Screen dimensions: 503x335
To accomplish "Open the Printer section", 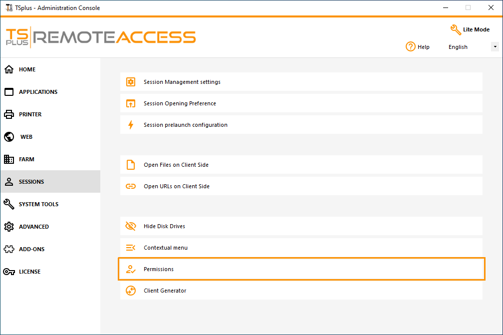I will click(30, 114).
